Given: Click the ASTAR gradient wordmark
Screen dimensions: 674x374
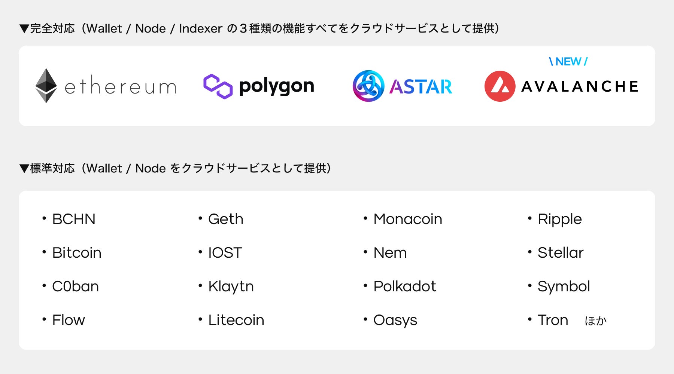Looking at the screenshot, I should [x=421, y=87].
